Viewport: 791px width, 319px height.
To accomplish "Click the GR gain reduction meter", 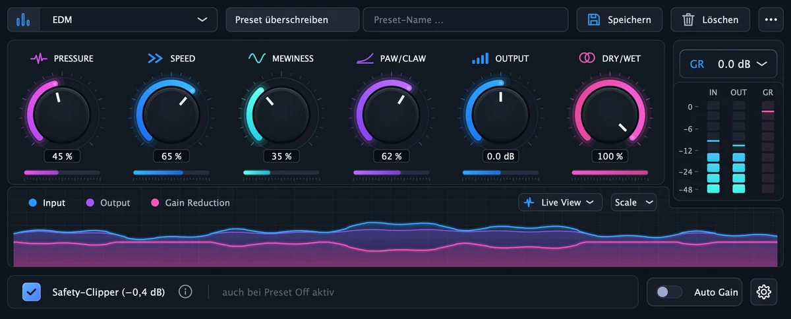I will point(768,147).
